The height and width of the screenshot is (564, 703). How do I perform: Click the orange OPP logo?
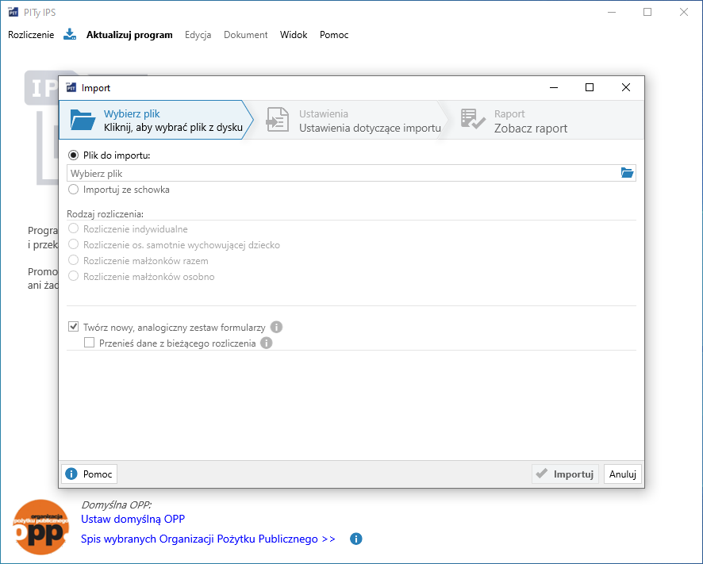point(40,527)
